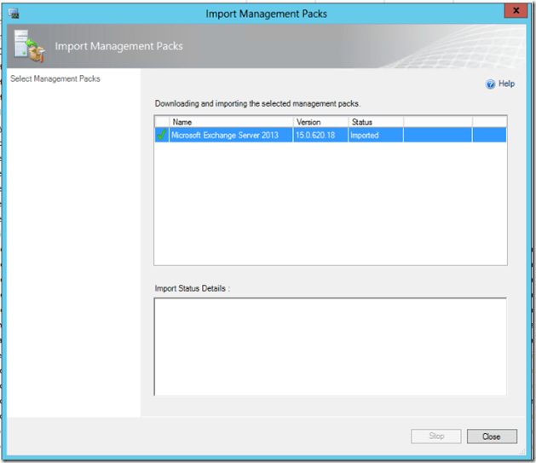The image size is (536, 463).
Task: Click the Import Management Packs title bar text
Action: click(x=266, y=13)
